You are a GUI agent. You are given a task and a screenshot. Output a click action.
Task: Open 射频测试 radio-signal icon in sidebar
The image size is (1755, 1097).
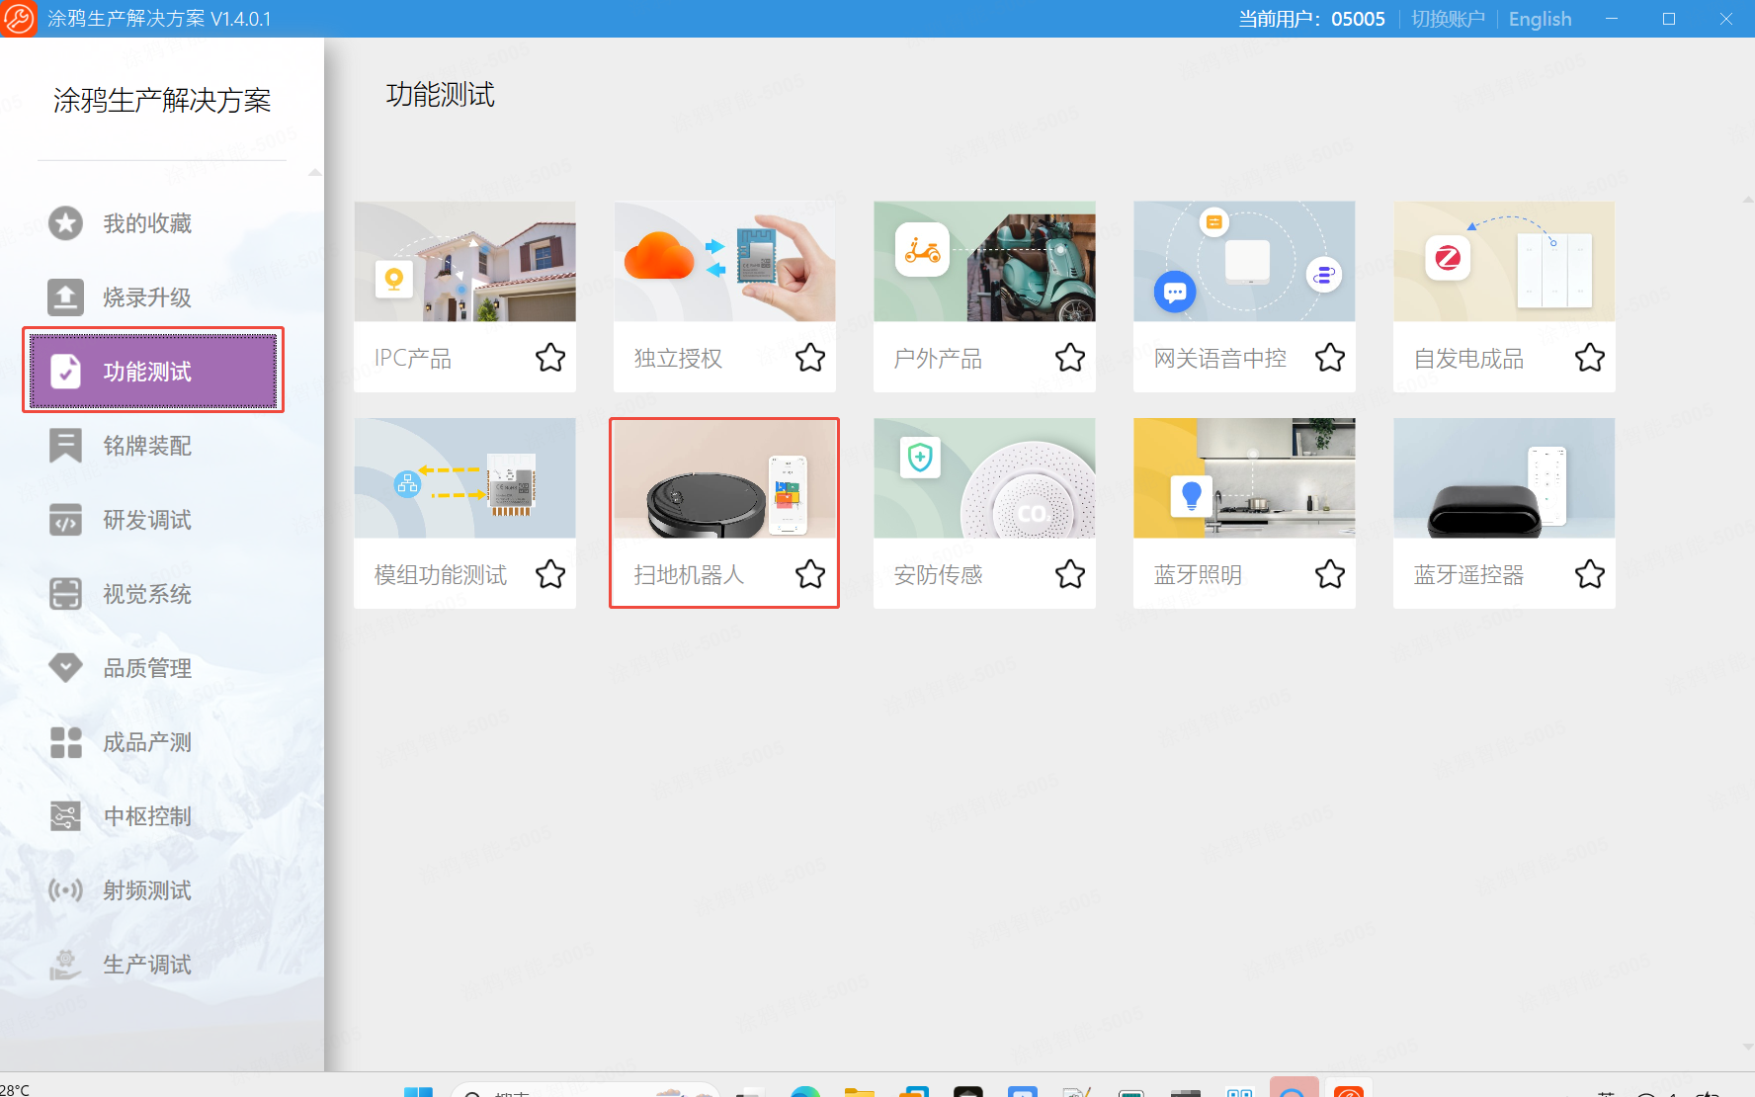click(65, 890)
